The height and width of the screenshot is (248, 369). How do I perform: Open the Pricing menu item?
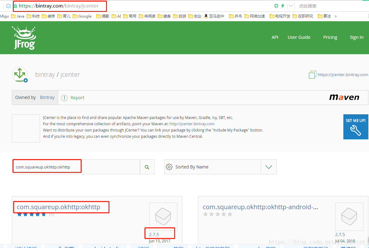pos(330,37)
